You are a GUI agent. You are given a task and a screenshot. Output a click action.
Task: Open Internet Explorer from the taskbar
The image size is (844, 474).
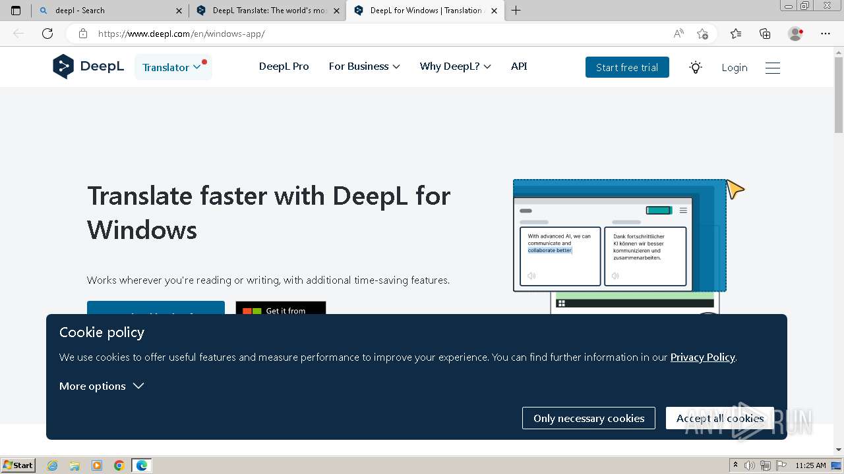click(x=52, y=465)
